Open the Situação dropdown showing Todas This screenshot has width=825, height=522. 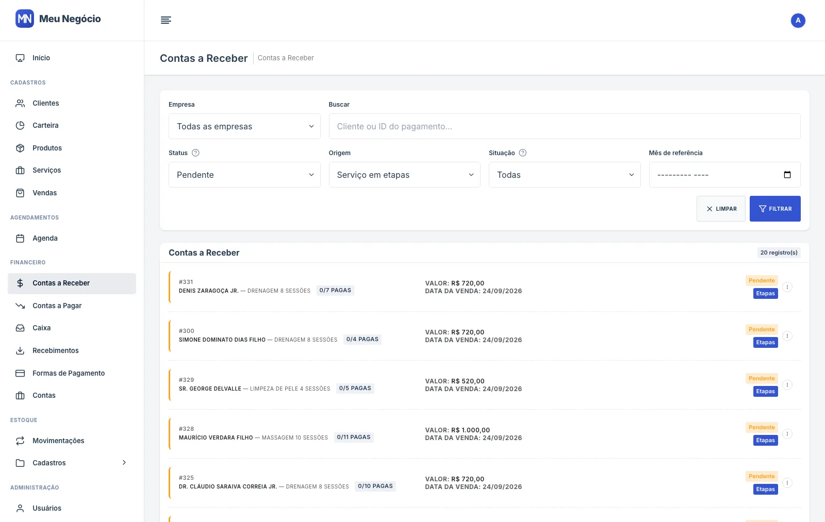click(x=565, y=175)
